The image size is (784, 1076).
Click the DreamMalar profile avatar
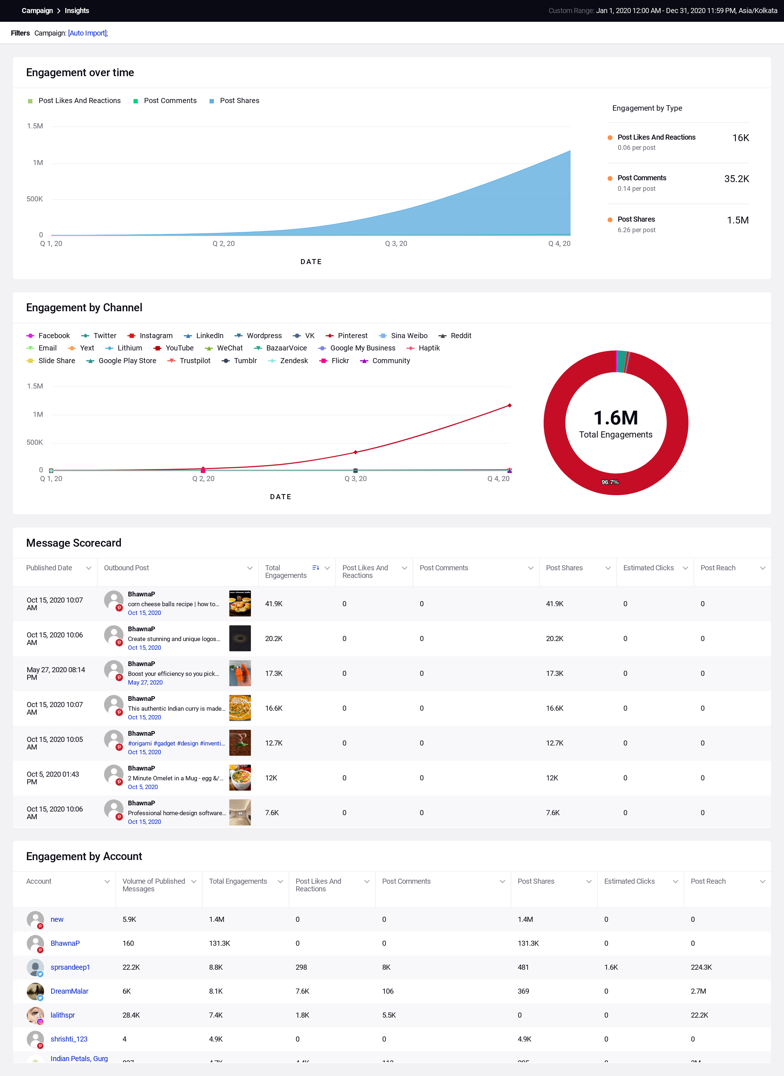pos(35,991)
